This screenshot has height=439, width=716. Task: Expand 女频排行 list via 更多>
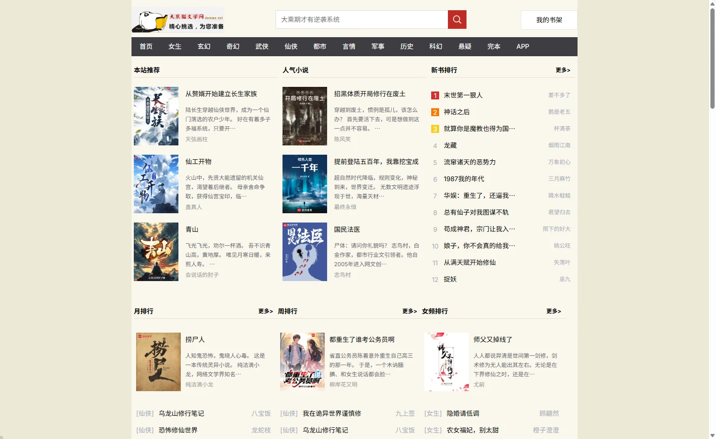pyautogui.click(x=553, y=311)
